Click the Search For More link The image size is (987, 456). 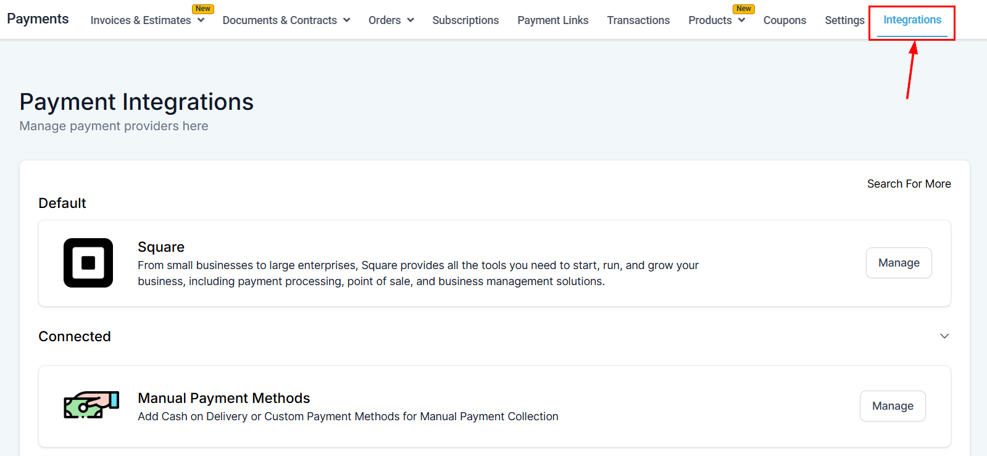[x=909, y=184]
